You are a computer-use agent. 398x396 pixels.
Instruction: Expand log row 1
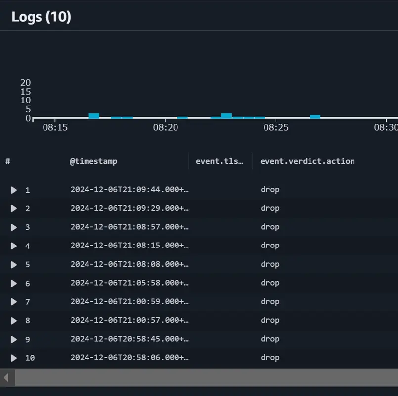tap(14, 190)
